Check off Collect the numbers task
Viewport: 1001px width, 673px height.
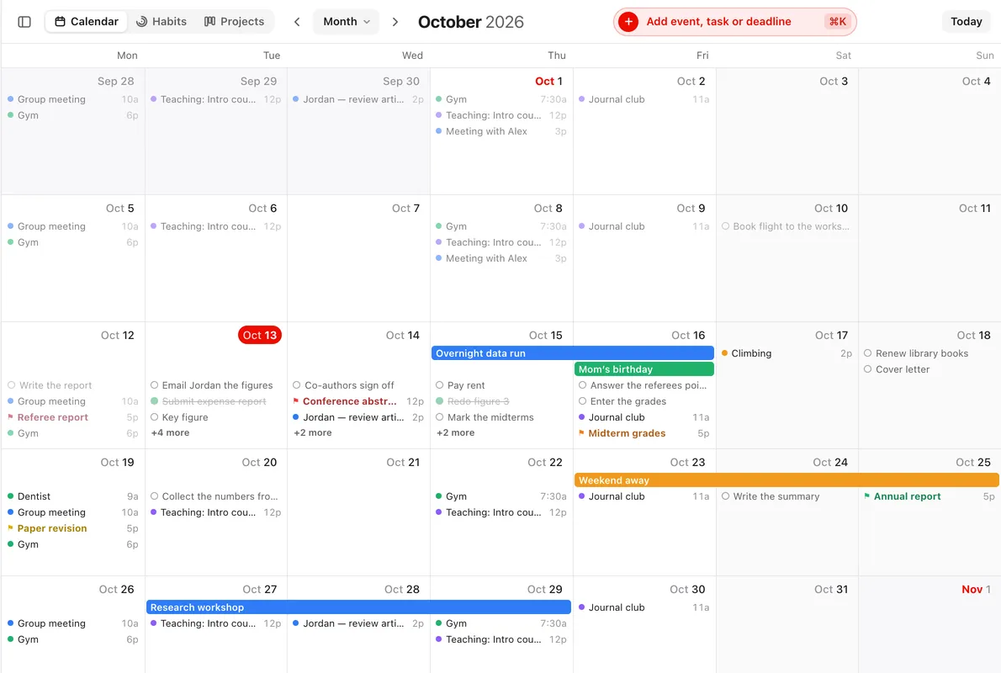coord(155,497)
